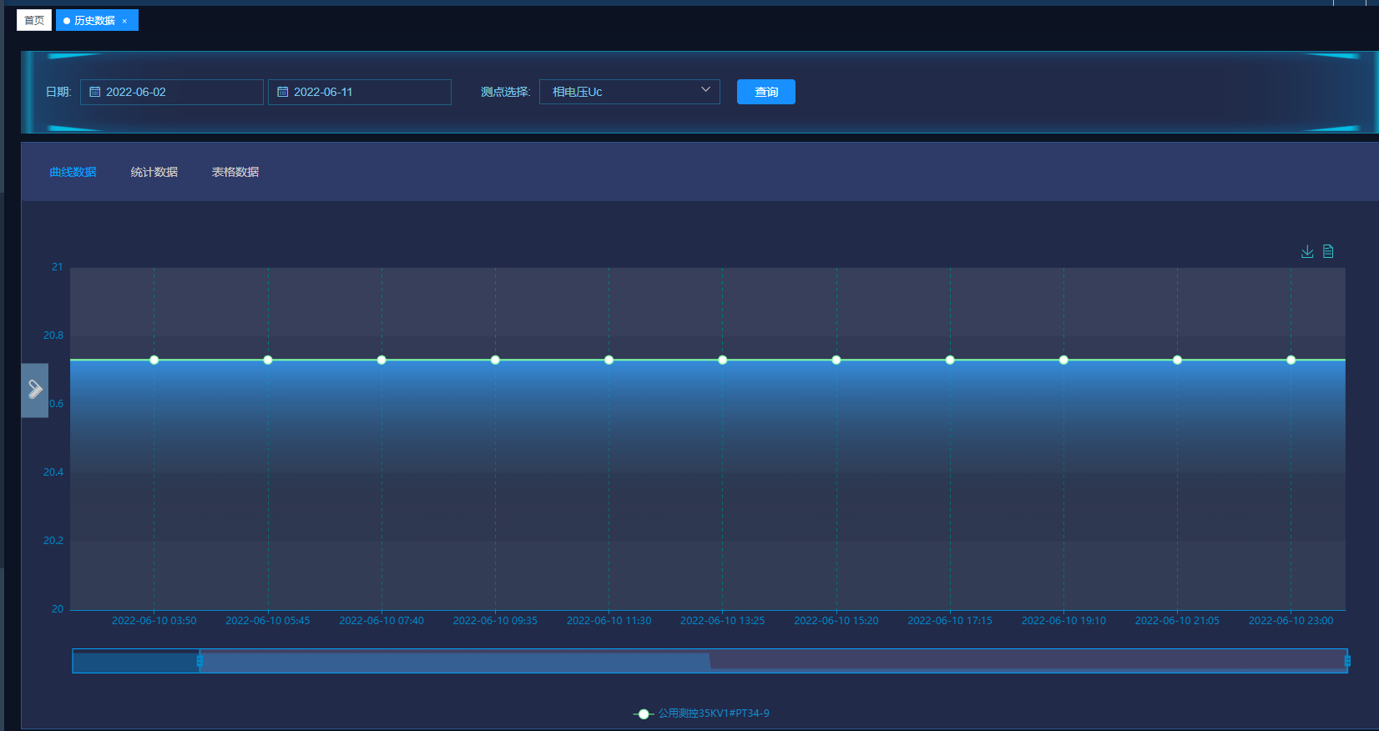Click the right handle of zoom slider
1379x731 pixels.
pos(1346,661)
